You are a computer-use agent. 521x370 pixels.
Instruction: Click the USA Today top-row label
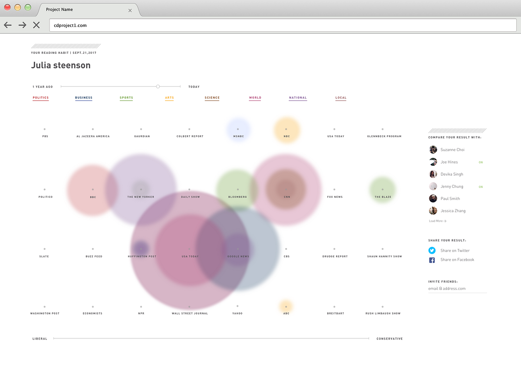pyautogui.click(x=336, y=136)
